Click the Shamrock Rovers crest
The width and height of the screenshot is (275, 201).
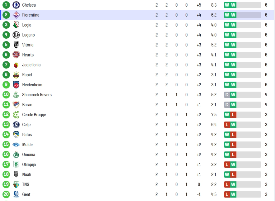pos(16,95)
